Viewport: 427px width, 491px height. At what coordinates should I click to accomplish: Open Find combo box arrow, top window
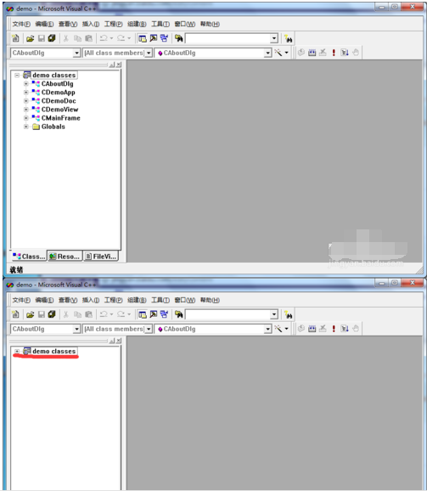[x=274, y=38]
